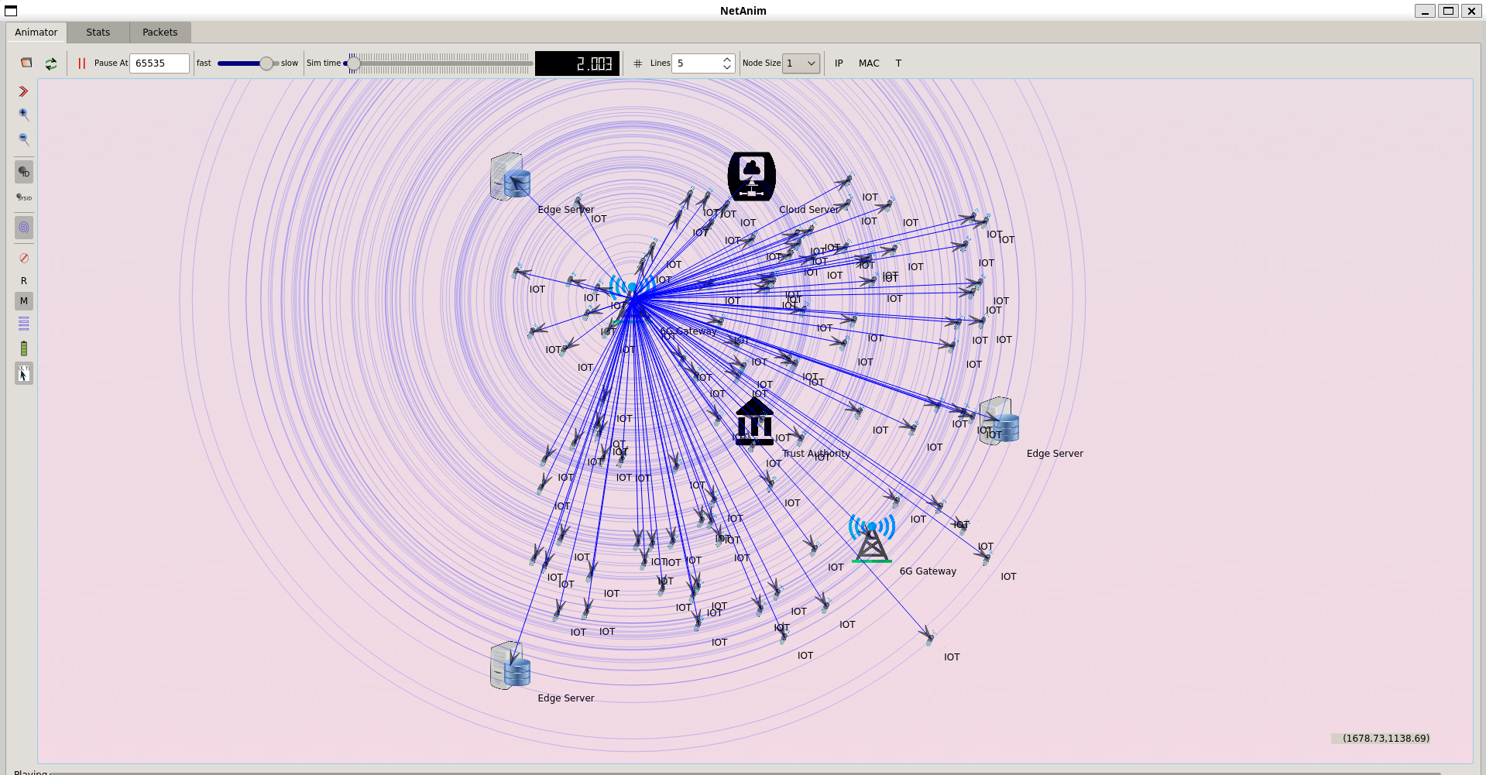
Task: Toggle node SYSID display
Action: [24, 197]
